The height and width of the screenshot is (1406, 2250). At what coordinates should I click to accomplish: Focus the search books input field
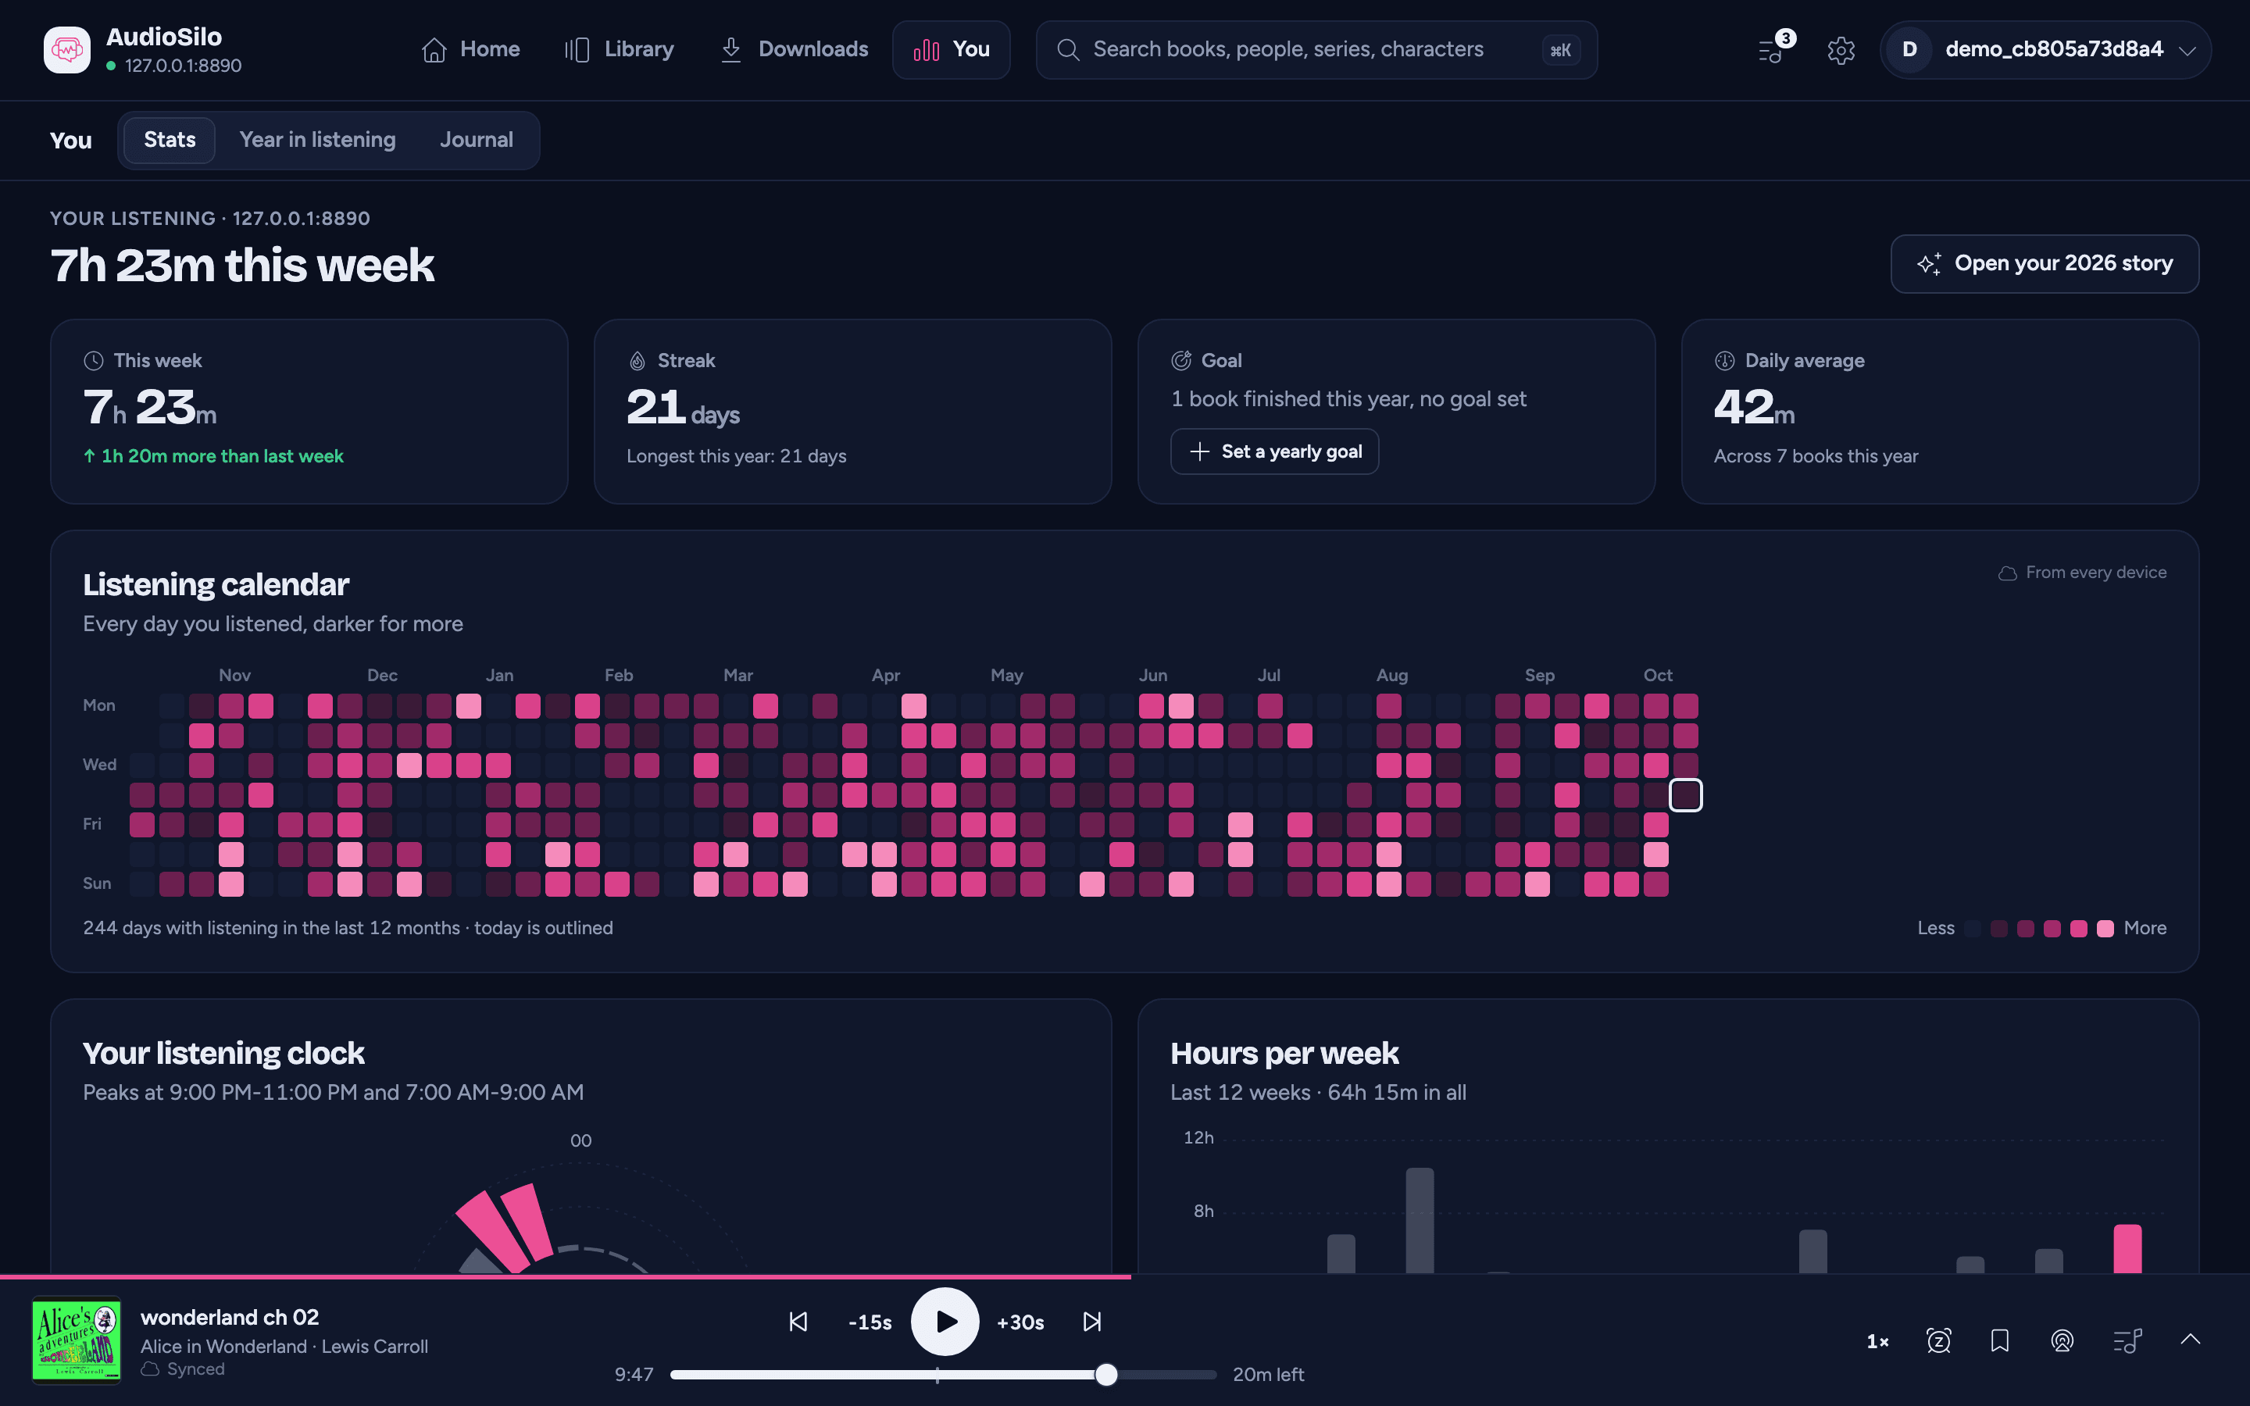click(1316, 49)
